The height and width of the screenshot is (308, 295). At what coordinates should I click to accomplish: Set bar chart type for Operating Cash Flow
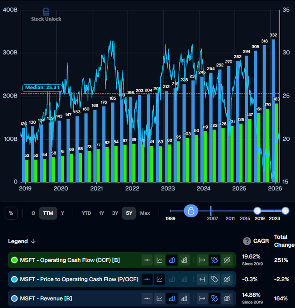pos(172,260)
